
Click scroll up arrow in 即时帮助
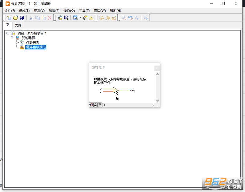click(157, 74)
